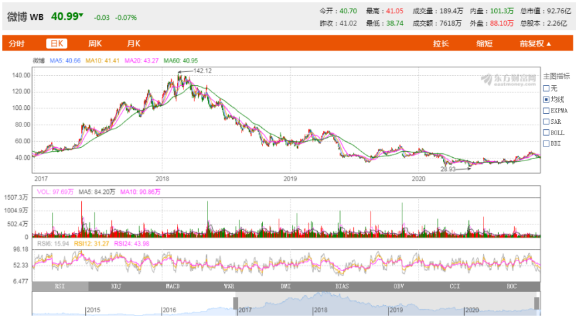Open the 周K weekly chart tab
576x319 pixels.
(x=94, y=44)
